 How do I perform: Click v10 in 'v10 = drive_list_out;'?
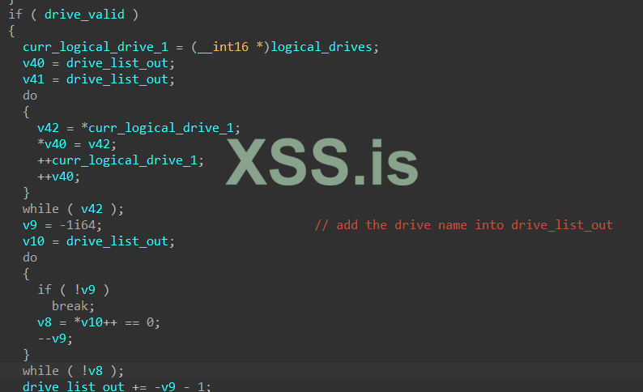pos(34,241)
